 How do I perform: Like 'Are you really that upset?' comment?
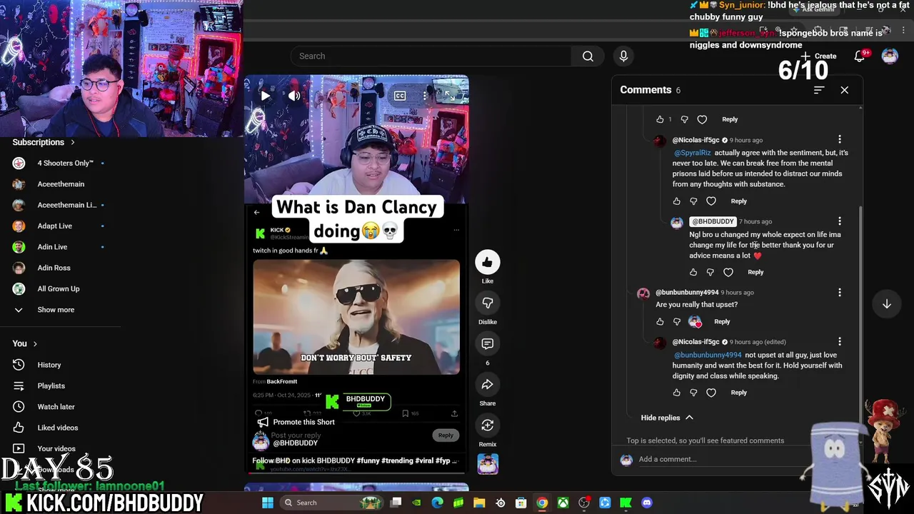tap(660, 321)
